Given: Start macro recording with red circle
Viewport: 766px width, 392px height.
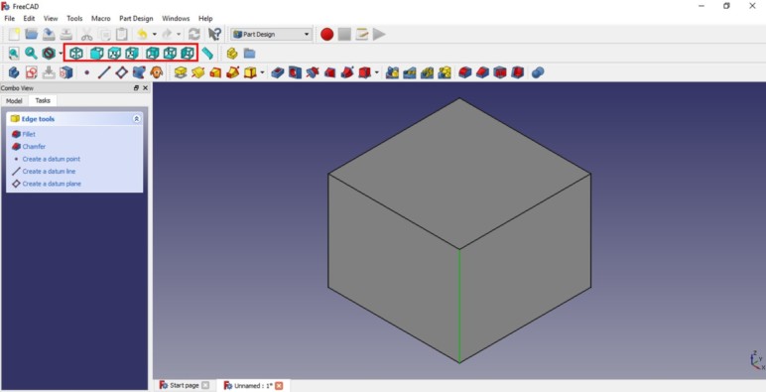Looking at the screenshot, I should (326, 34).
